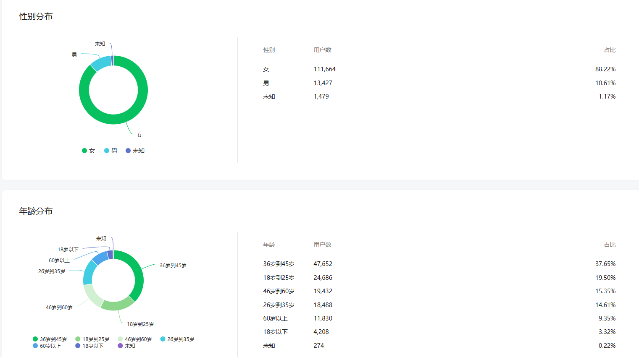Select the cyan 男 segment of gender donut
639x357 pixels.
pos(101,63)
